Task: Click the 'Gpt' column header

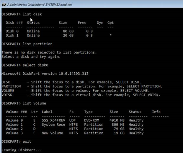Action: coord(110,23)
